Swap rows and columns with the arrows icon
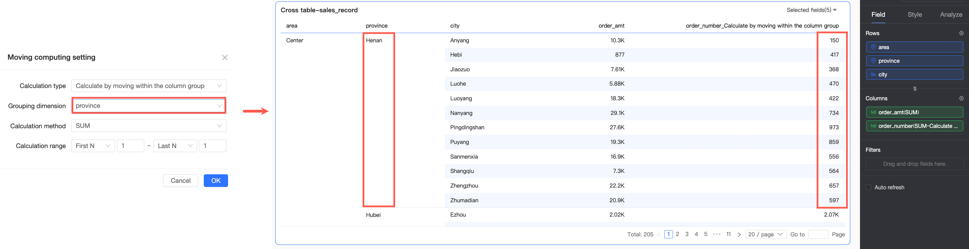 (x=915, y=89)
